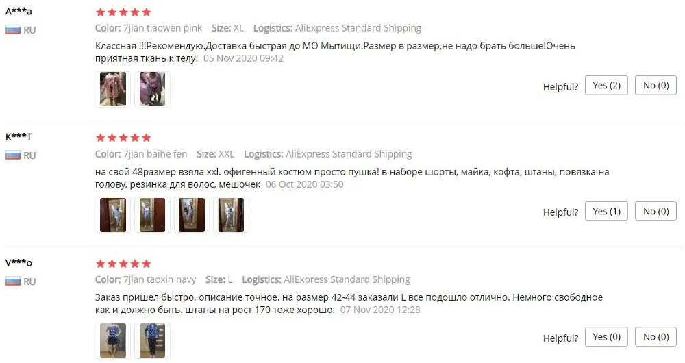Image resolution: width=685 pixels, height=363 pixels.
Task: Open first navy pajama photo in V***o's review
Action: 113,340
